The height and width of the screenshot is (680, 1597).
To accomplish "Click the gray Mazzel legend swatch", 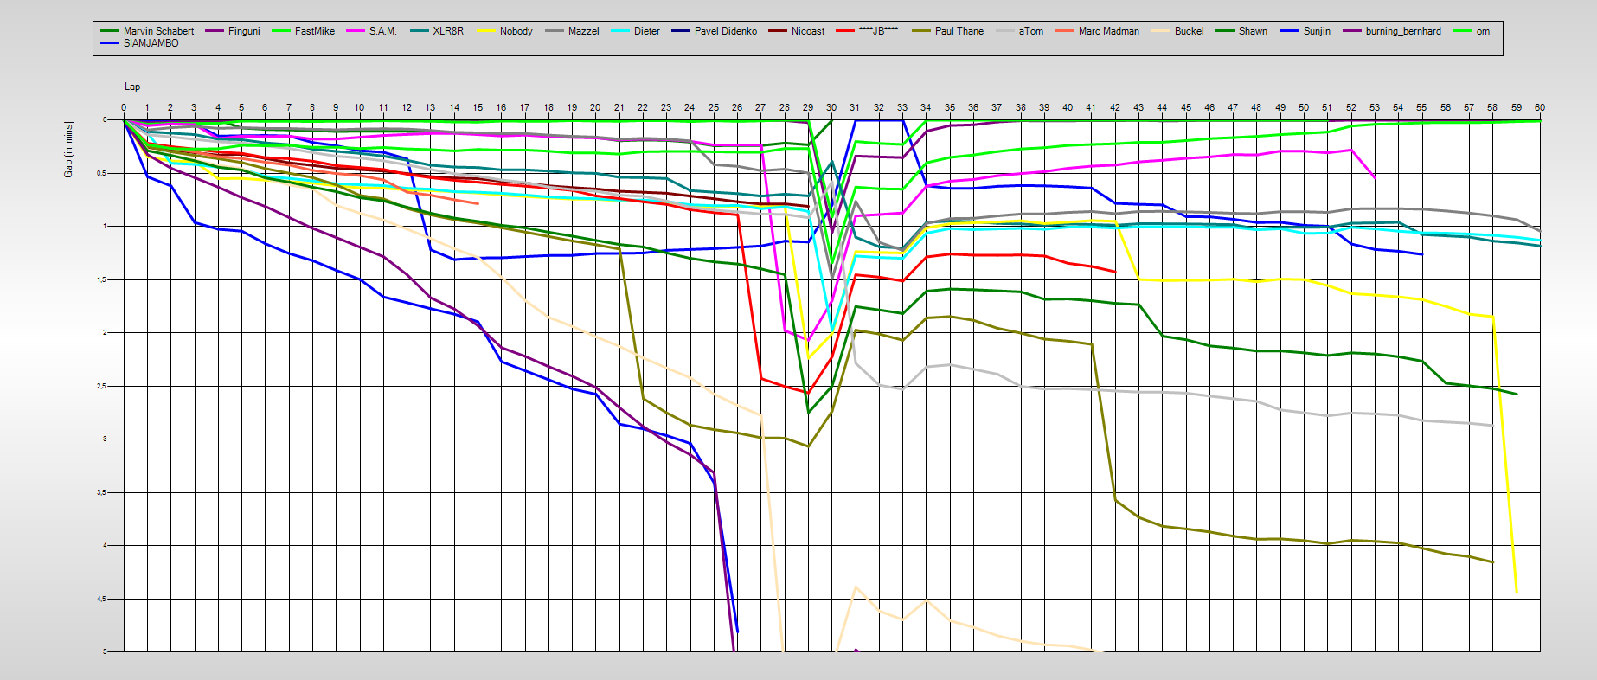I will click(x=555, y=31).
